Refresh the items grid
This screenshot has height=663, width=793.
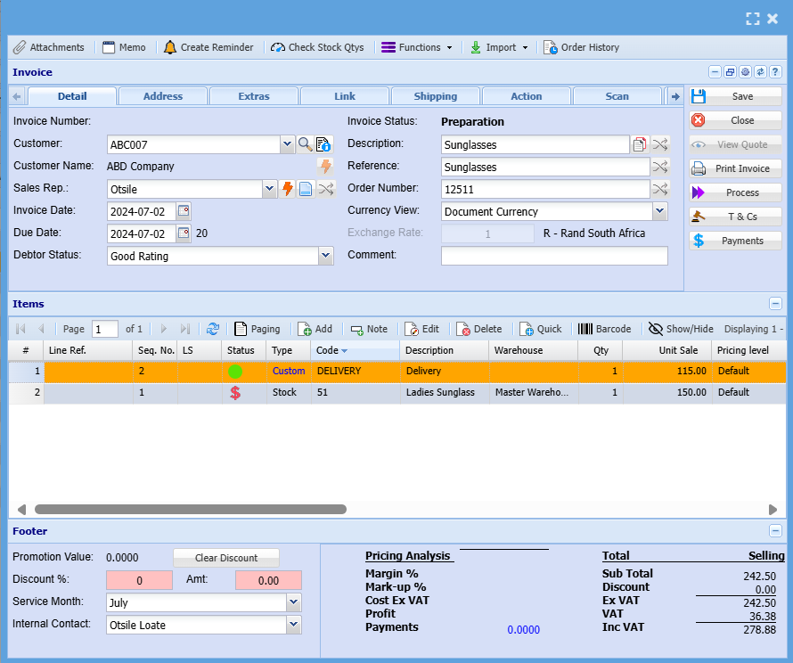pos(213,329)
